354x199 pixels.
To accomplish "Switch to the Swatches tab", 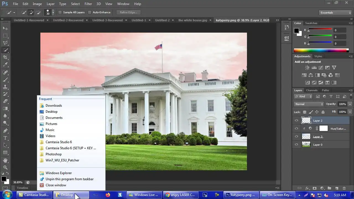I will coord(311,23).
